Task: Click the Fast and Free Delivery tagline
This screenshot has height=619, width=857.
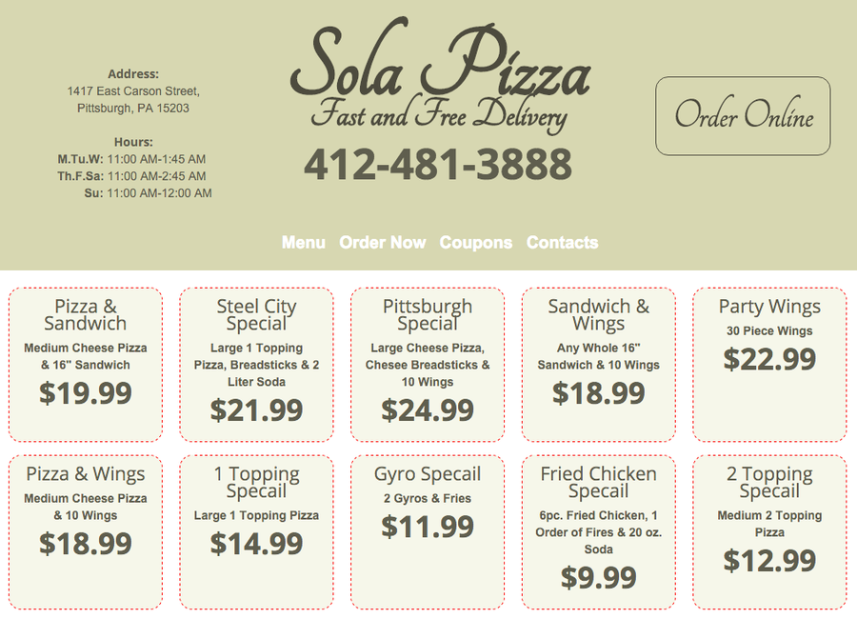Action: 438,116
